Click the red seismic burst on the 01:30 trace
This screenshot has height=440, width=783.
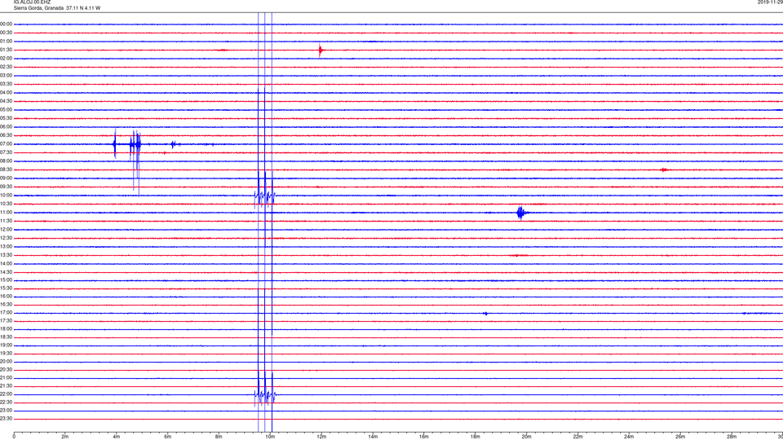pos(321,50)
